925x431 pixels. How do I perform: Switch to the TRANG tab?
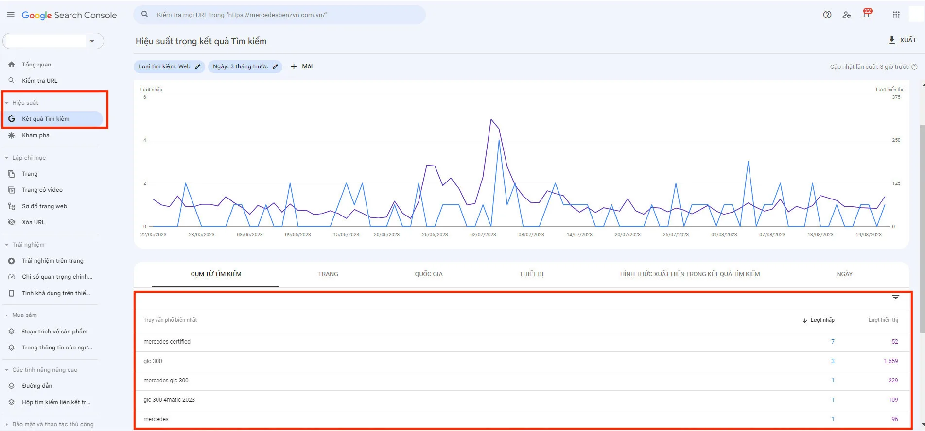328,274
